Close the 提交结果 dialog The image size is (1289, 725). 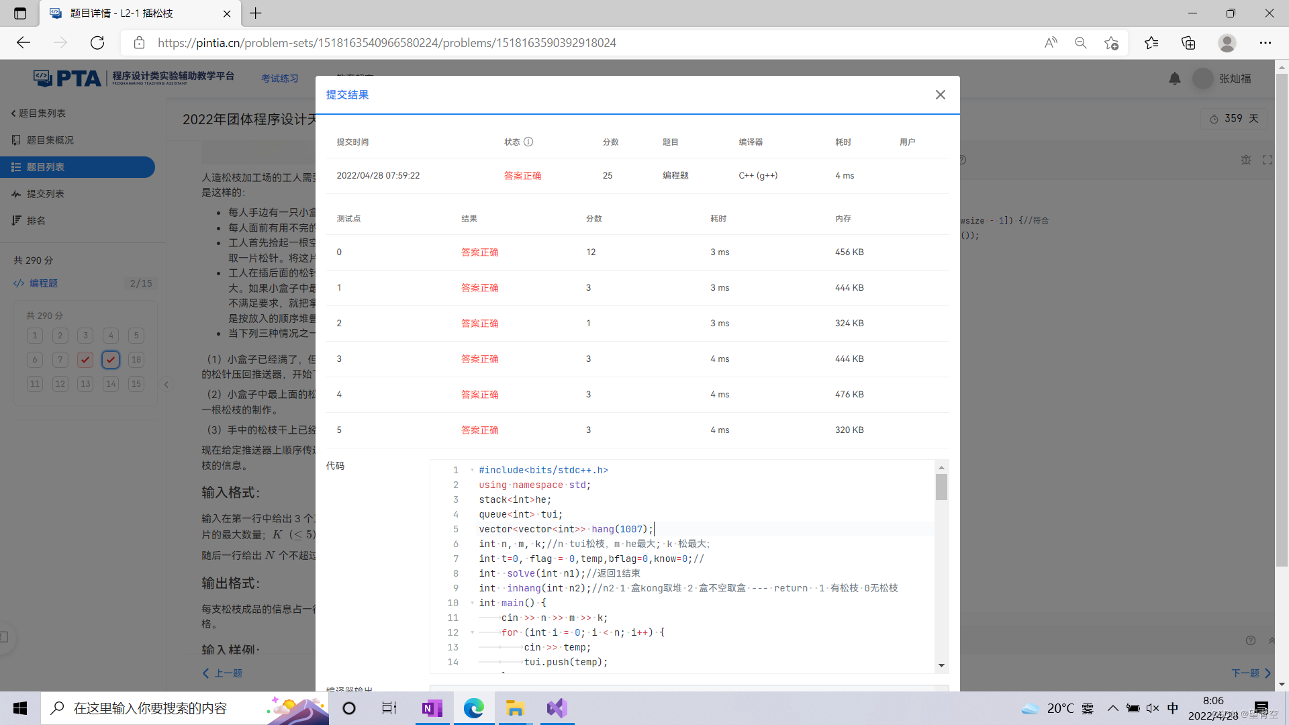point(940,95)
